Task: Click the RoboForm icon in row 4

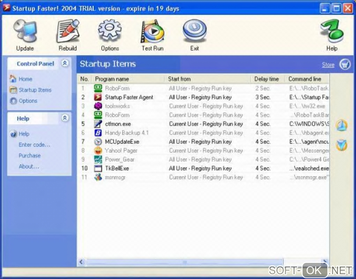Action: (98, 115)
